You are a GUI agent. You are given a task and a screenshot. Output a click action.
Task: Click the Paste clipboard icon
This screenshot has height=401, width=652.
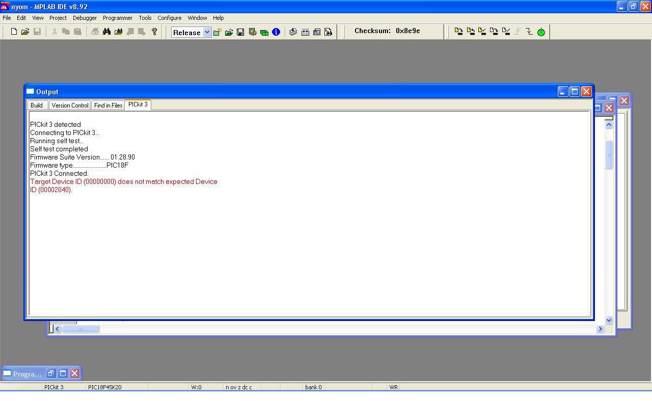(77, 32)
